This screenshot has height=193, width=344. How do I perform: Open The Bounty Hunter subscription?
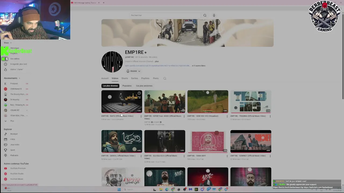17,94
